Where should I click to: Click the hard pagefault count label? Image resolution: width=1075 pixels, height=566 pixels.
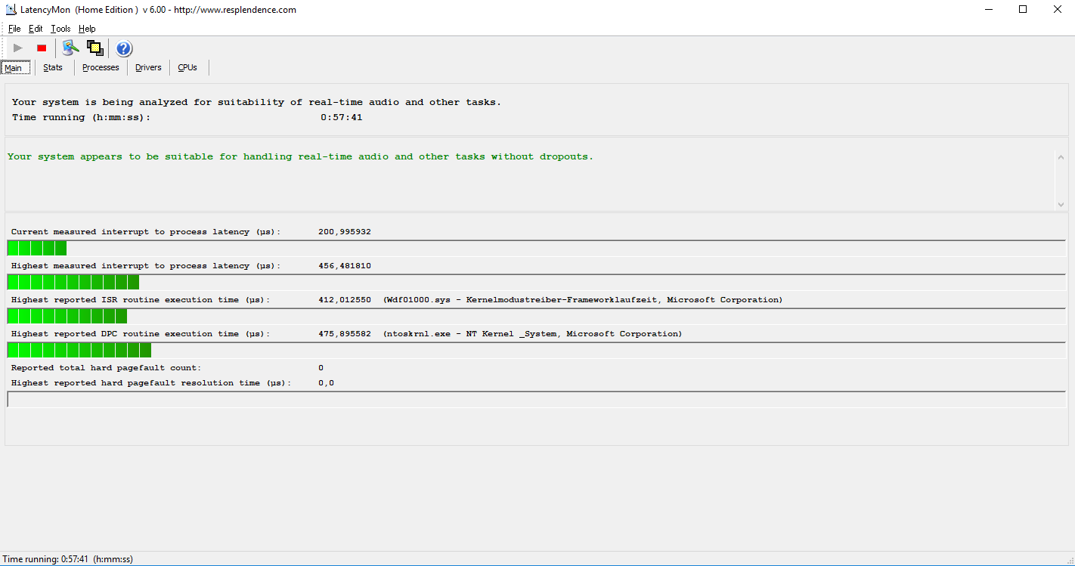tap(106, 368)
